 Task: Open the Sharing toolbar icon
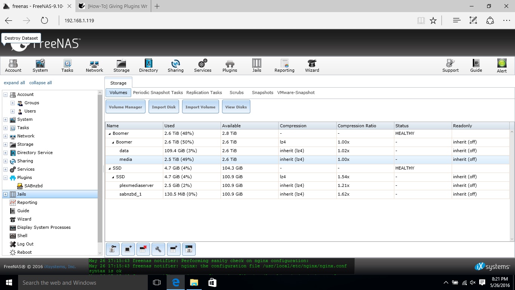(176, 65)
